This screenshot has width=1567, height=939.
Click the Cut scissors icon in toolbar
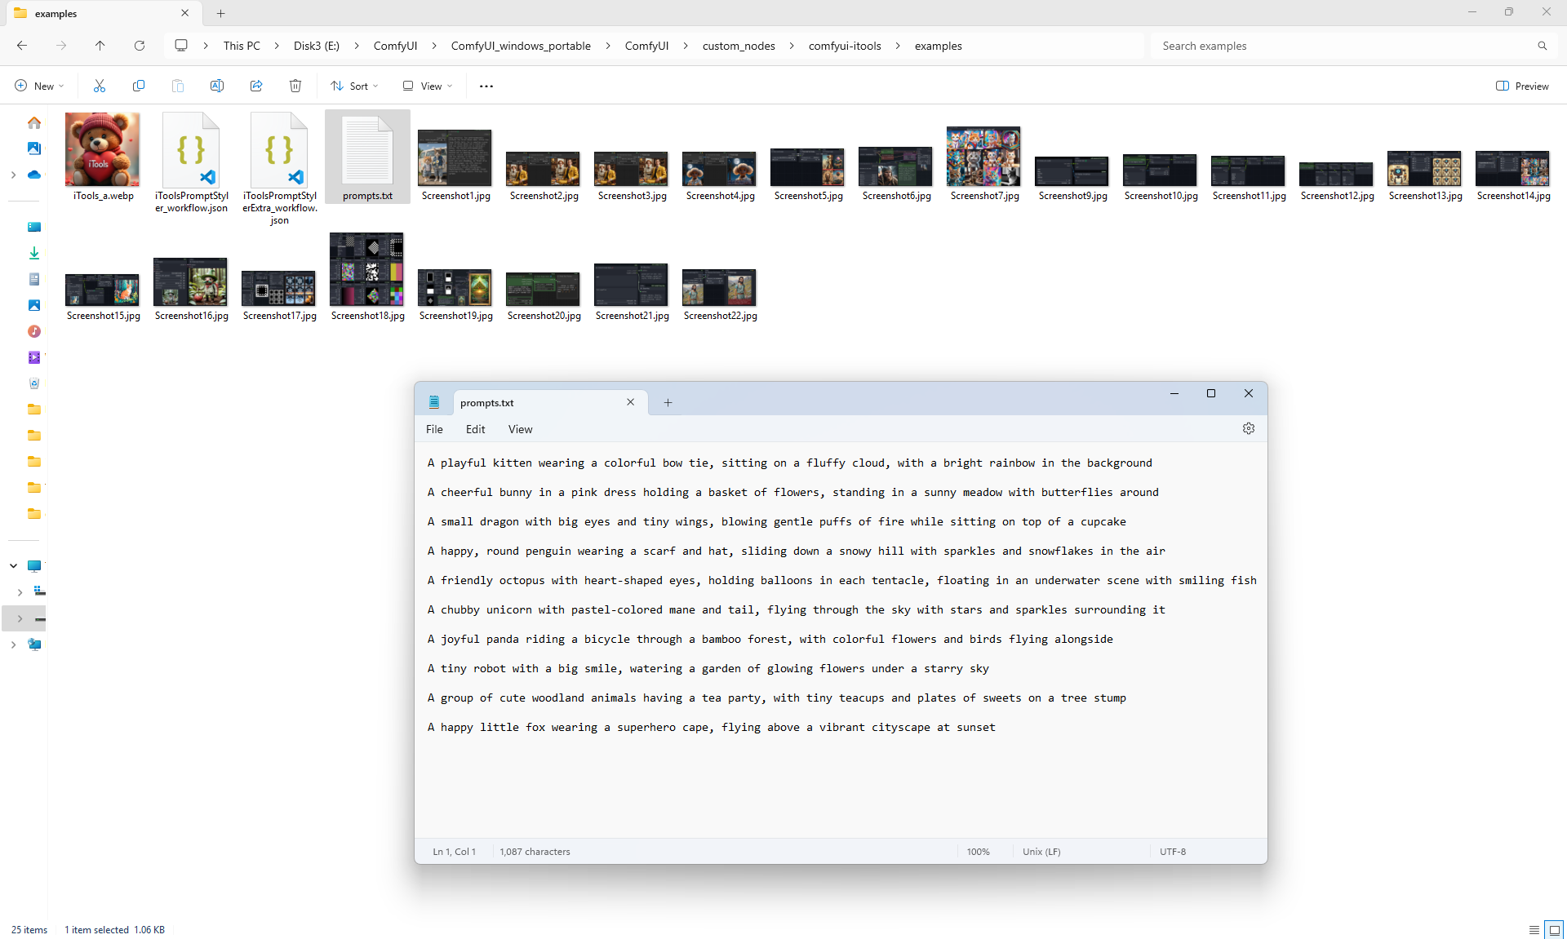(x=100, y=86)
